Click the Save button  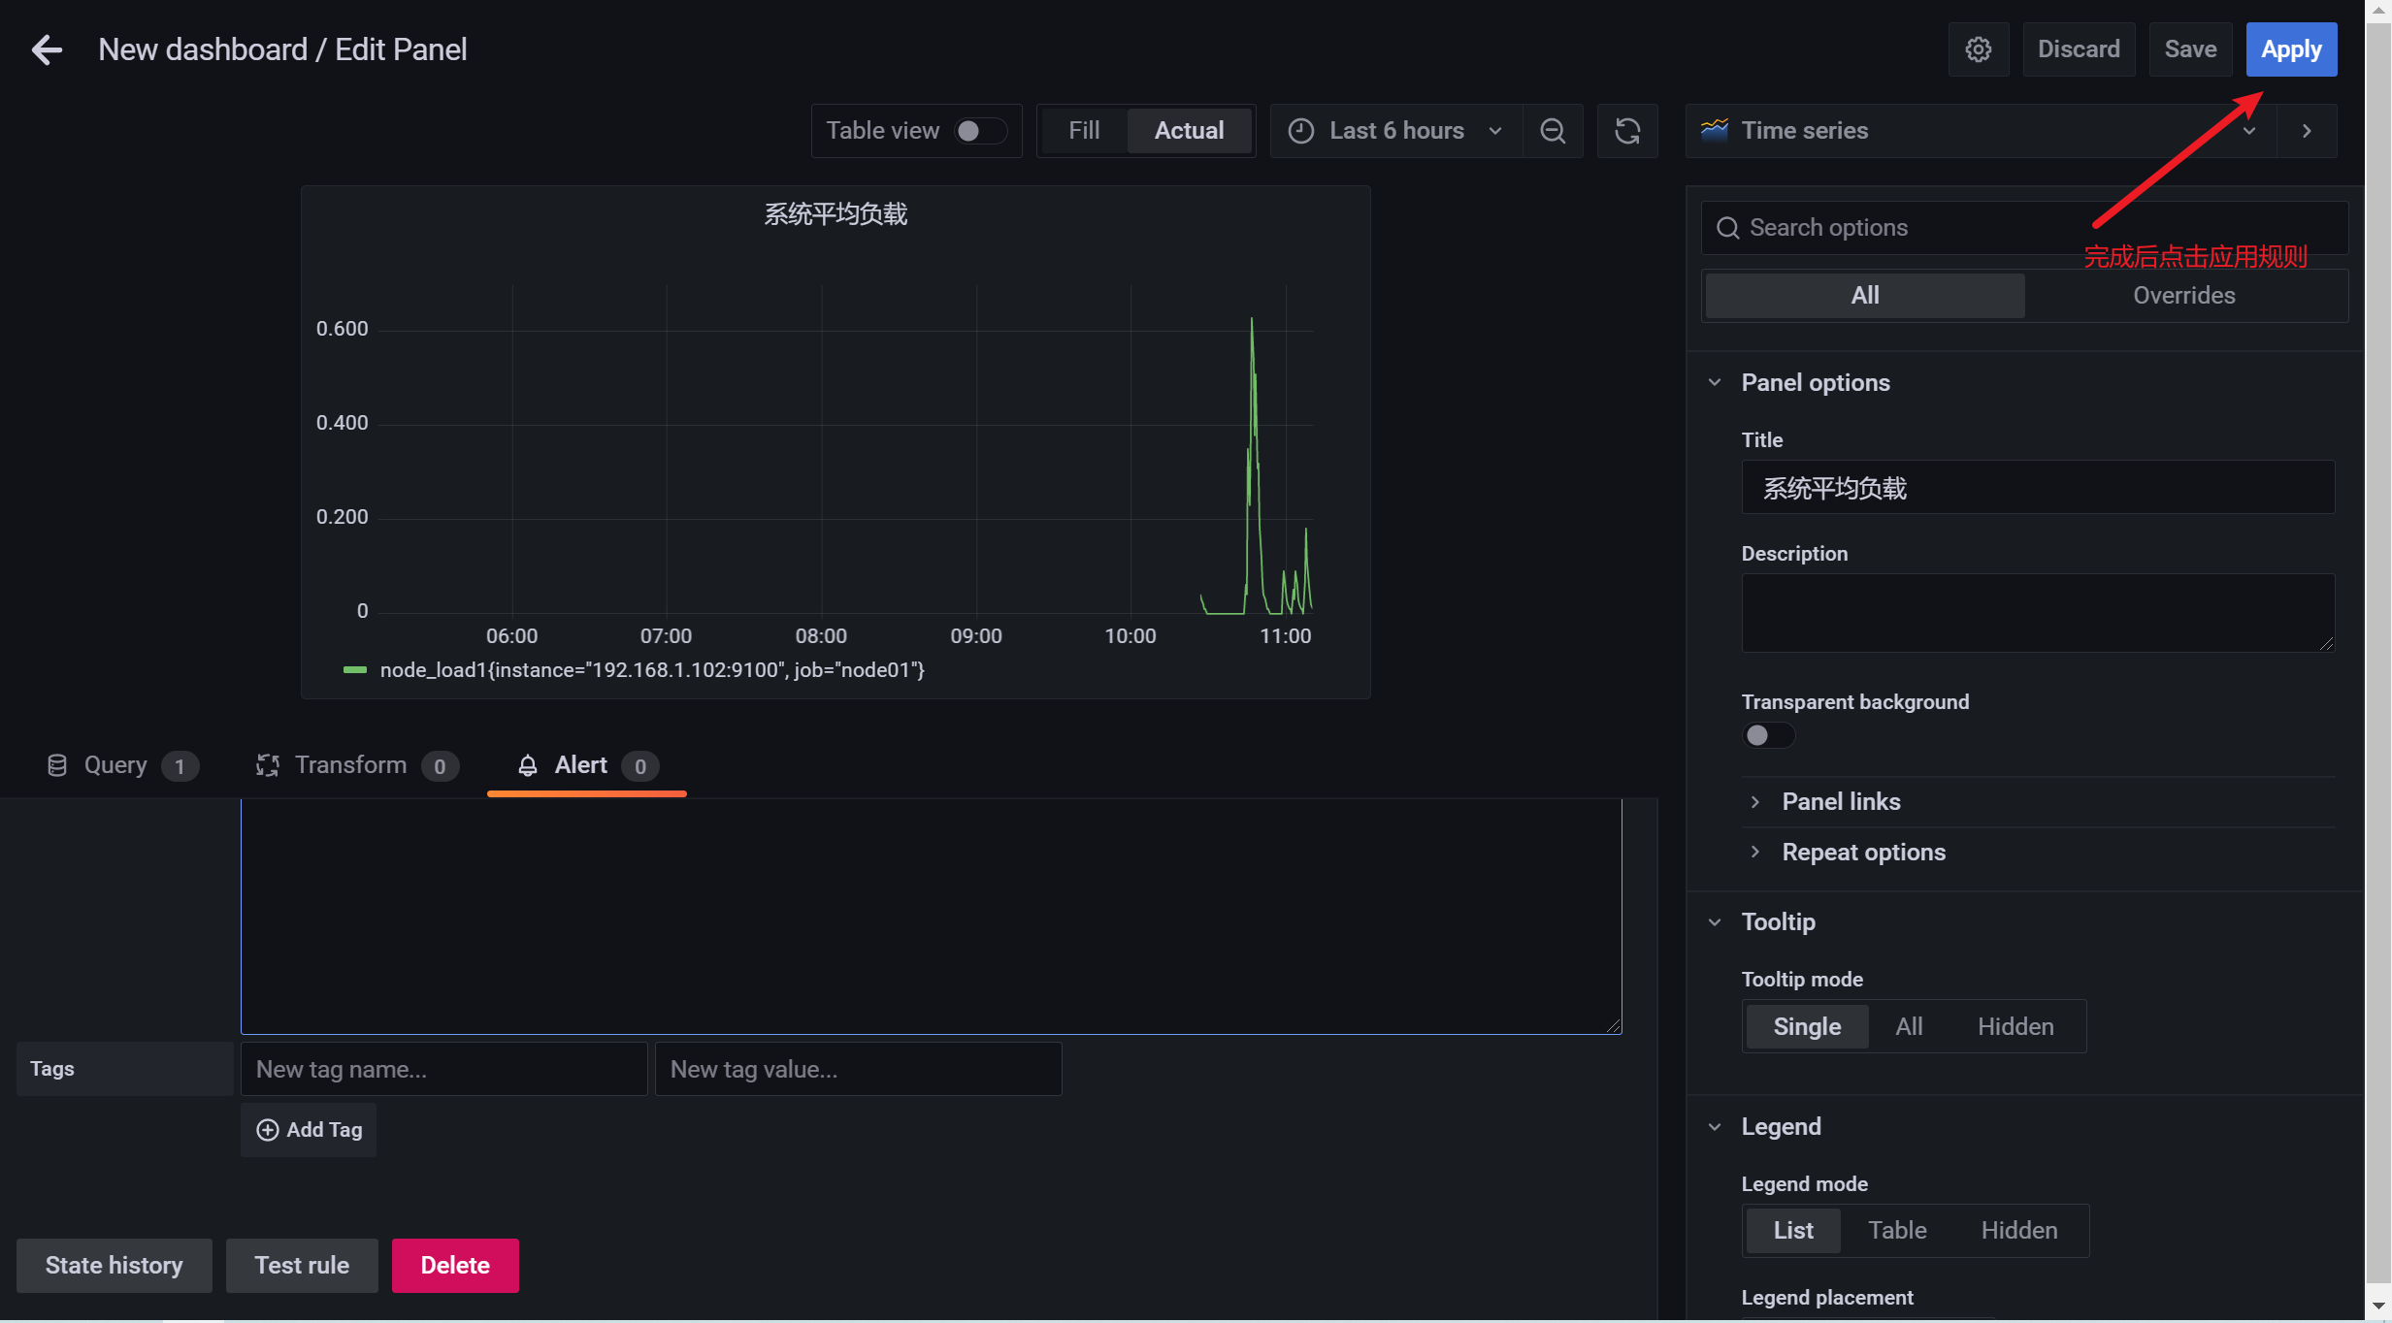pos(2190,49)
